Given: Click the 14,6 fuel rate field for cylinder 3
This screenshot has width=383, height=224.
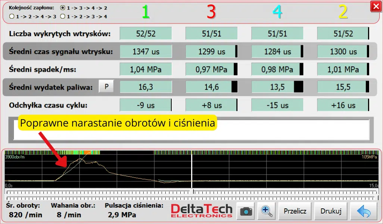Looking at the screenshot, I should (x=211, y=87).
